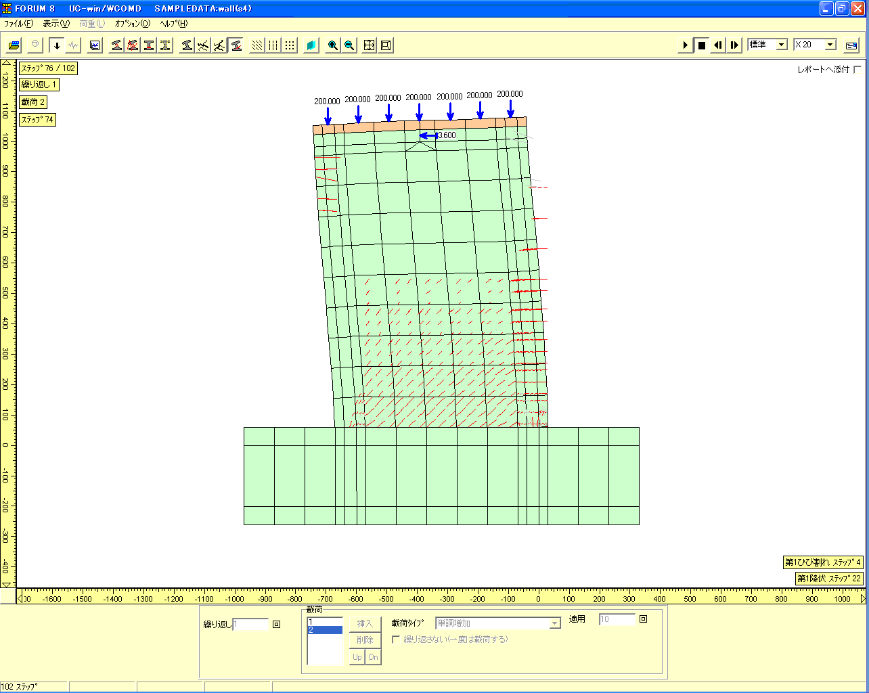This screenshot has height=693, width=869.
Task: Select the dotted grid pattern icon
Action: 290,45
